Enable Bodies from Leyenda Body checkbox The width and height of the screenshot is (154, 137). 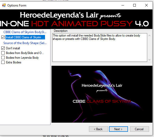click(3, 57)
